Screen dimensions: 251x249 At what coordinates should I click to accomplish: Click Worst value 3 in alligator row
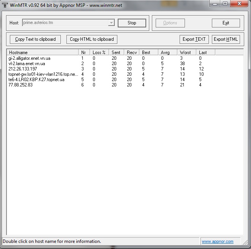pyautogui.click(x=181, y=58)
